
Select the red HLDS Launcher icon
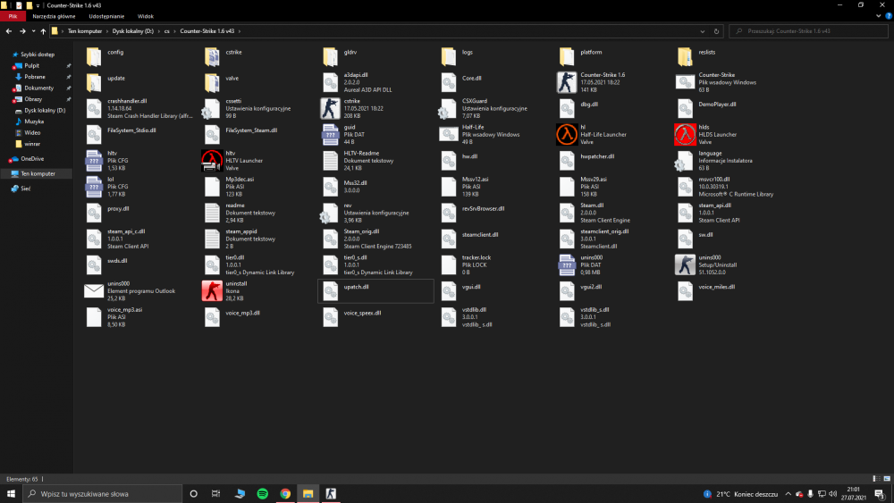pyautogui.click(x=685, y=135)
